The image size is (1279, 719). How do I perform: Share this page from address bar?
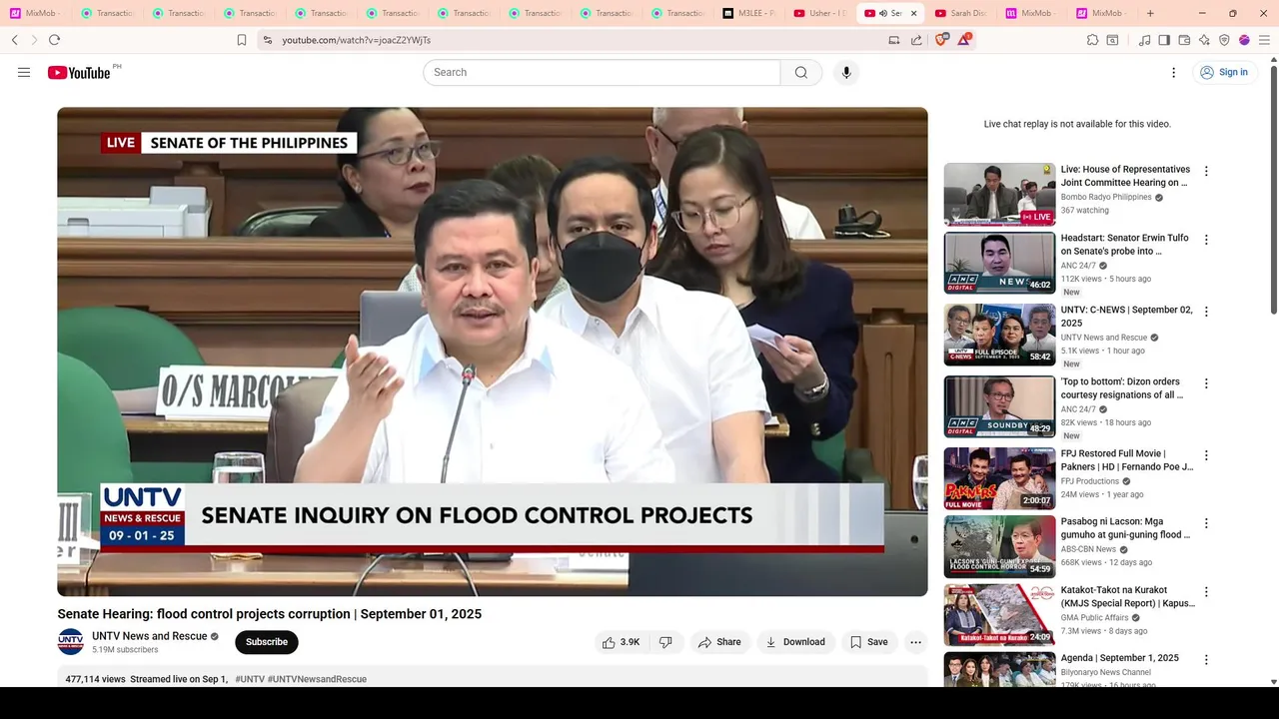pyautogui.click(x=916, y=40)
